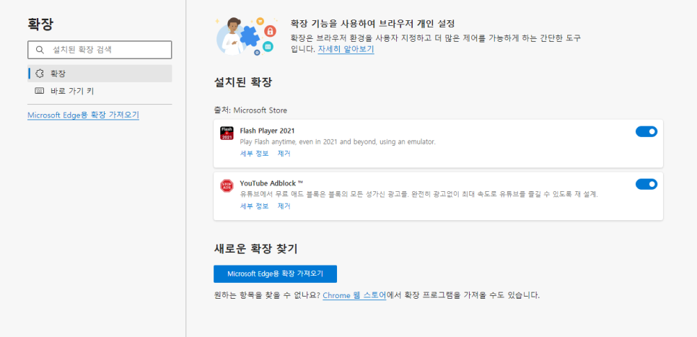Click the 출처: Microsoft Store label
697x337 pixels.
click(x=250, y=110)
